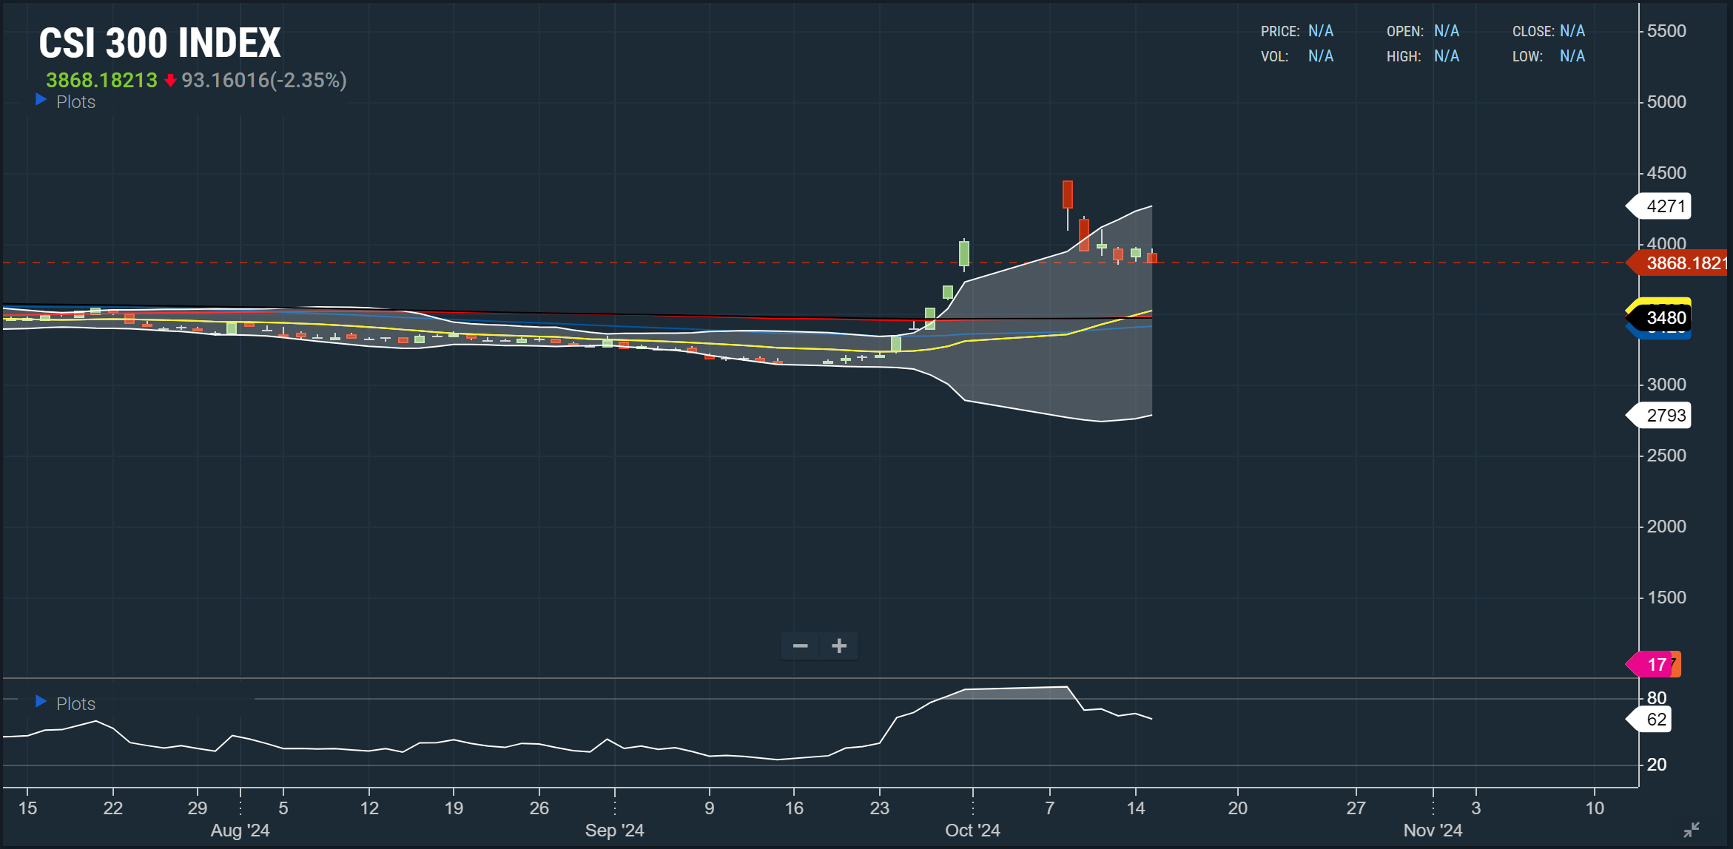The image size is (1733, 849).
Task: Click the Sep '24 date axis label
Action: point(614,831)
